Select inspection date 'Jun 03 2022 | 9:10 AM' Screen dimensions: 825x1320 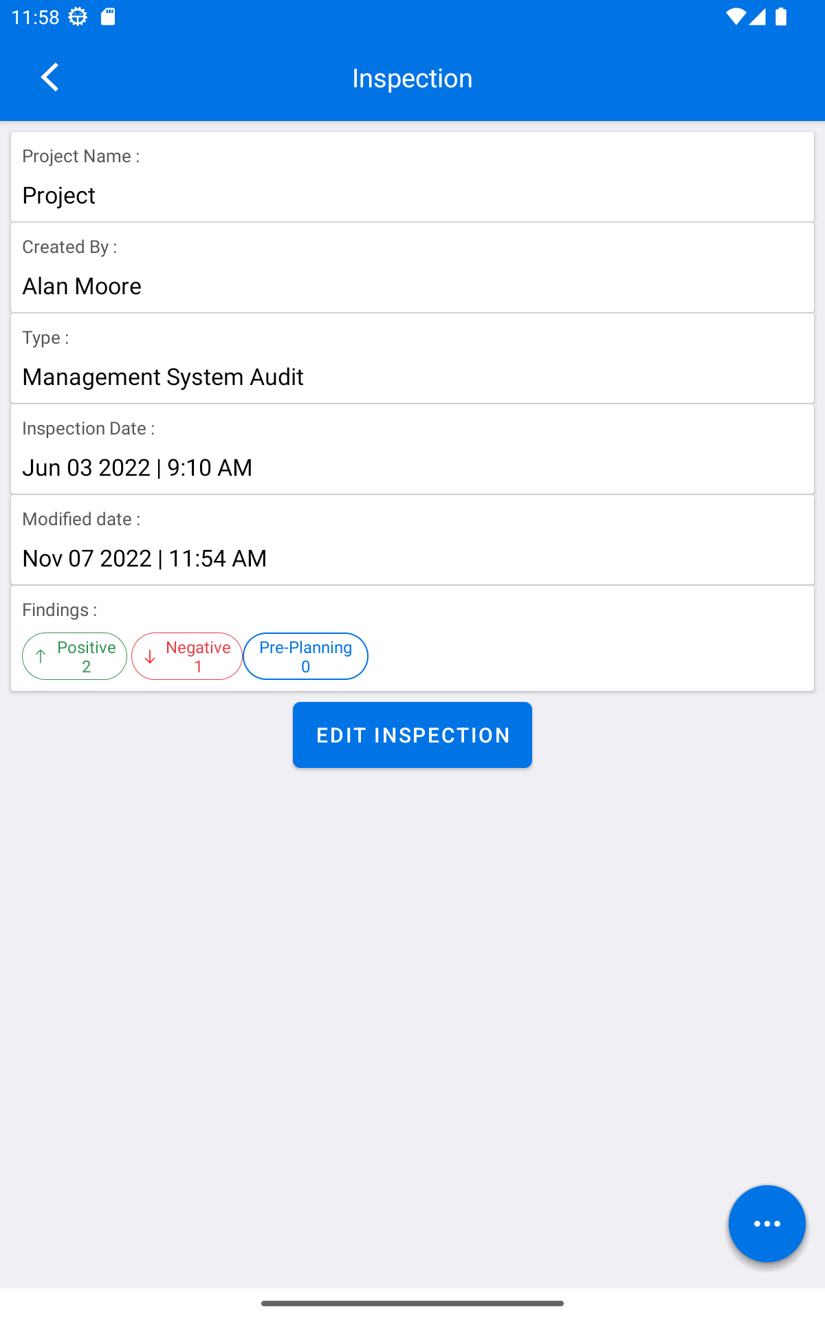click(x=137, y=467)
